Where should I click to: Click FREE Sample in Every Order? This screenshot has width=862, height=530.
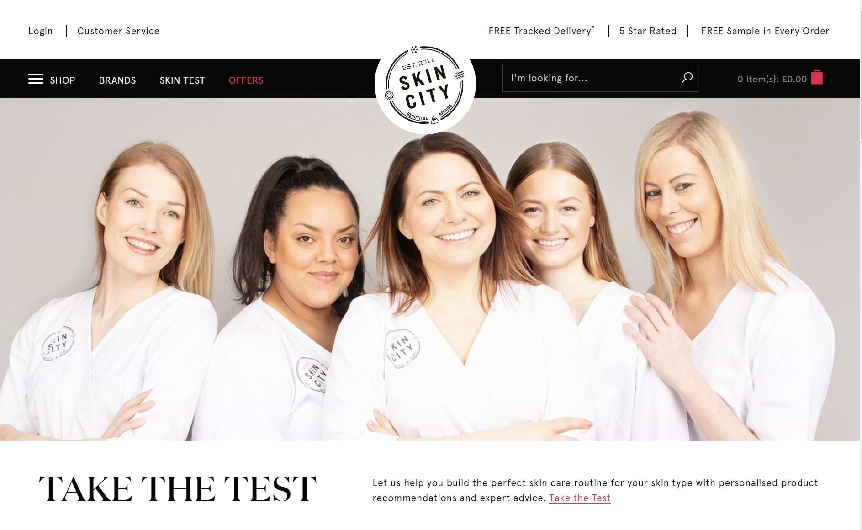[765, 31]
